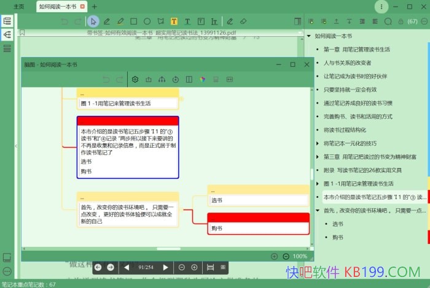Viewport: 430px width, 288px height.
Task: Click the bookmark icon on document bar
Action: [x=22, y=33]
